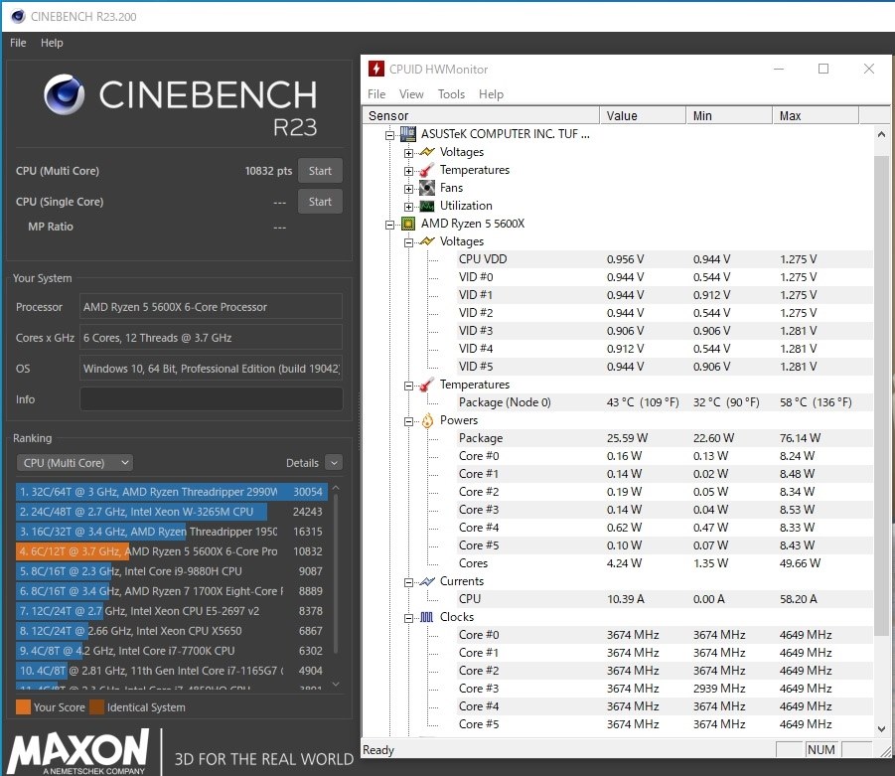
Task: Open HWMonitor File menu
Action: [x=376, y=94]
